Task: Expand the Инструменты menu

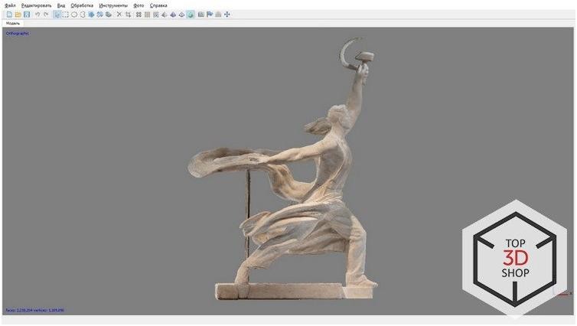Action: (x=113, y=5)
